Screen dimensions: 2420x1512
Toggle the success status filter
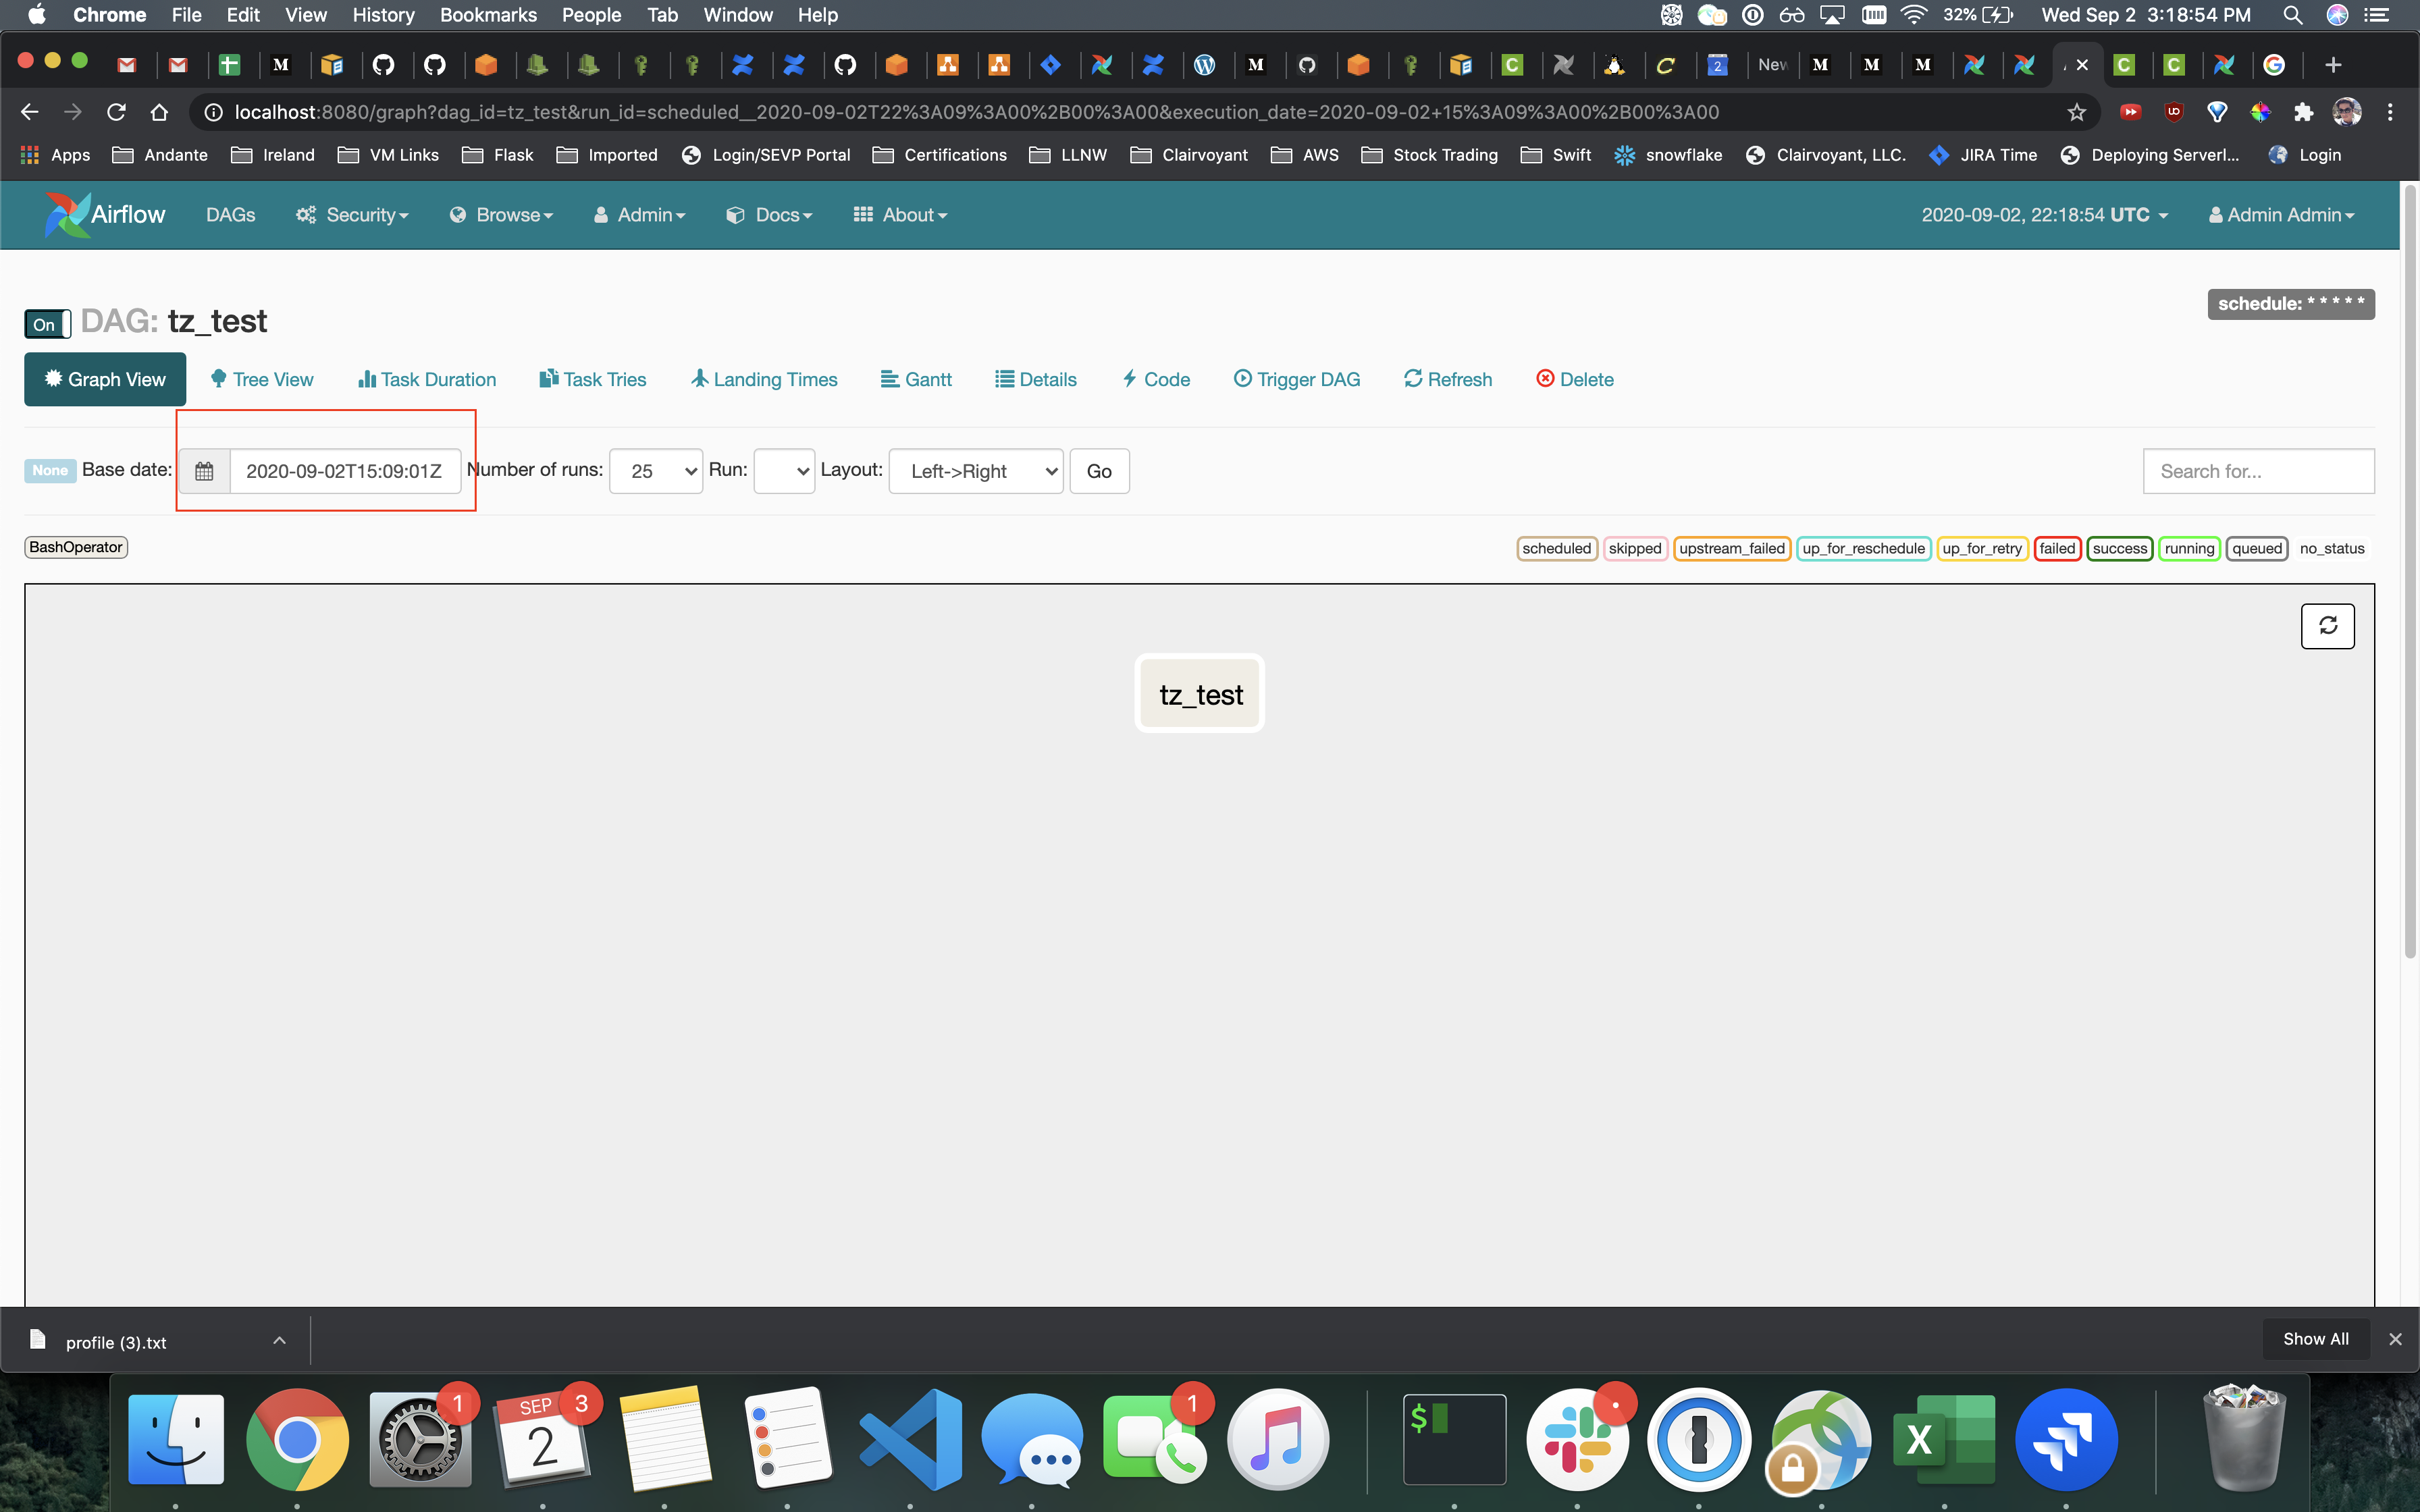(2119, 548)
